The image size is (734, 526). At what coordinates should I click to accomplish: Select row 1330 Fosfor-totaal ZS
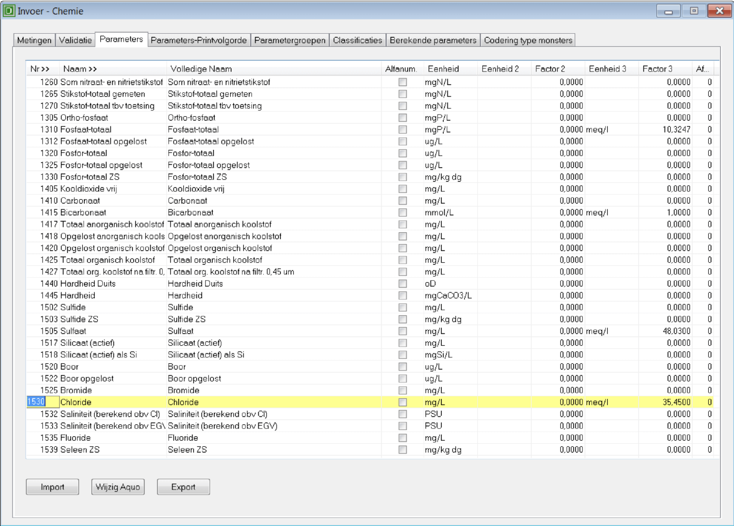[370, 177]
